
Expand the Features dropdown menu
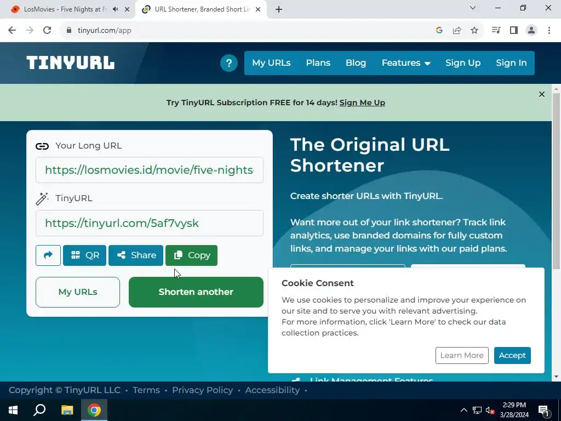pos(406,63)
